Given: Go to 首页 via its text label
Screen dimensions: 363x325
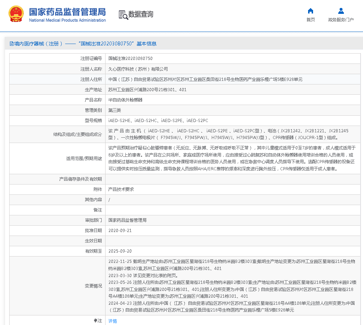Looking at the screenshot, I should [311, 20].
